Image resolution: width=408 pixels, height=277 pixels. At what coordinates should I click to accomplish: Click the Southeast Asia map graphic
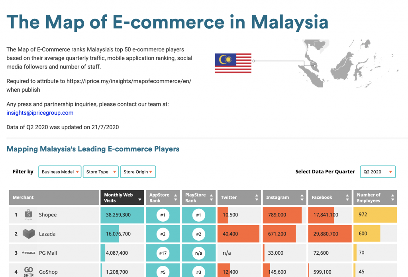coord(346,63)
